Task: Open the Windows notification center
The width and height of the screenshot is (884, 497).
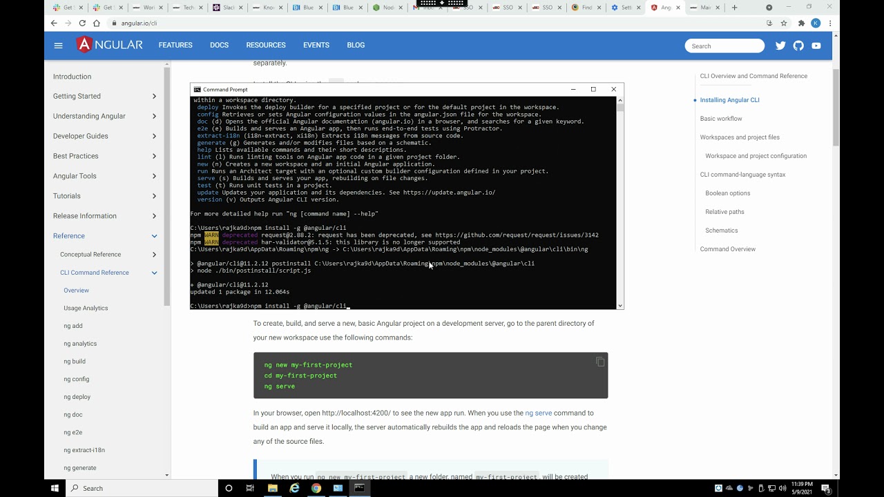Action: point(826,488)
